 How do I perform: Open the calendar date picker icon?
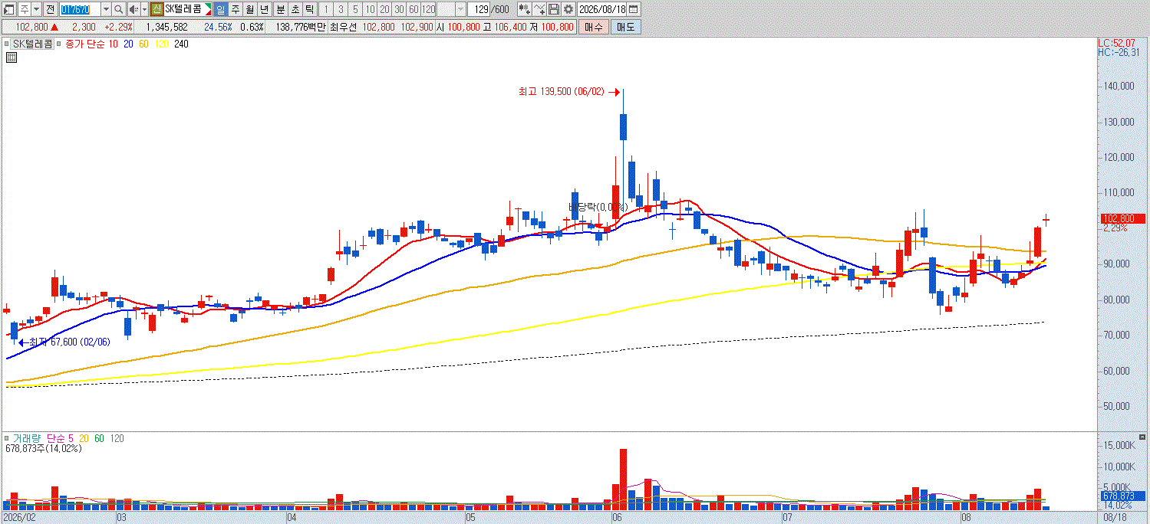click(634, 9)
